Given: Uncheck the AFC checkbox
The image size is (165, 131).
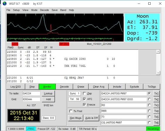Looking at the screenshot, I should (x=84, y=99).
